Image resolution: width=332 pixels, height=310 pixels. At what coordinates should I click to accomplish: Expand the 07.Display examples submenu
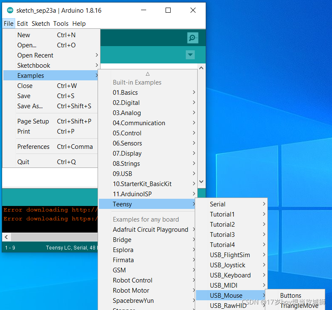coord(147,154)
